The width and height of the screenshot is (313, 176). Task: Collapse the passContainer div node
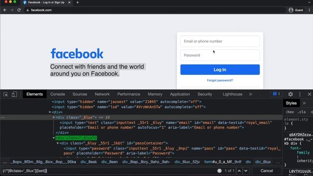58,143
